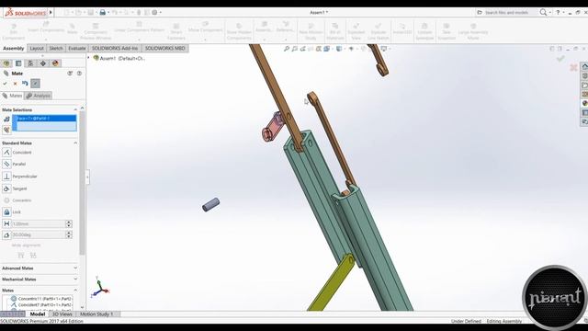Select the Entities to Mate icon
588x331 pixels.
click(6, 119)
